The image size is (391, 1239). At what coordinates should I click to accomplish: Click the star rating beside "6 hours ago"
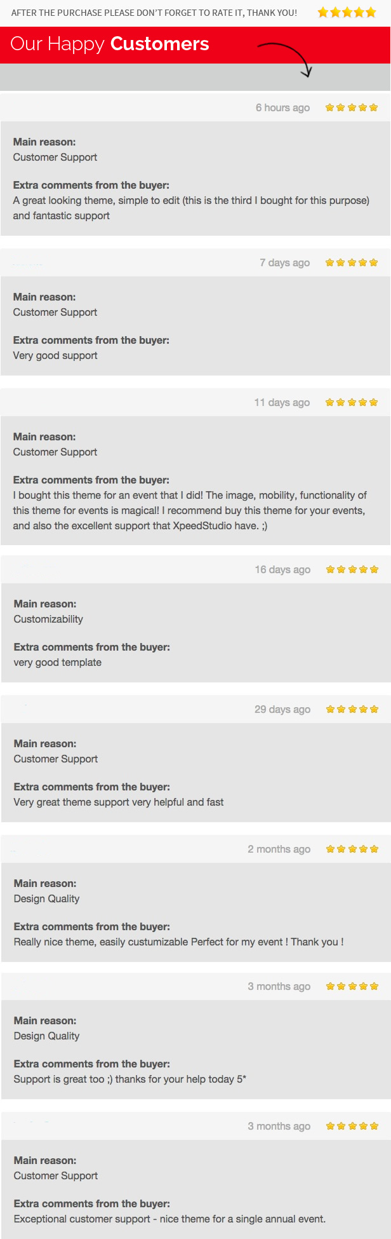[x=352, y=107]
